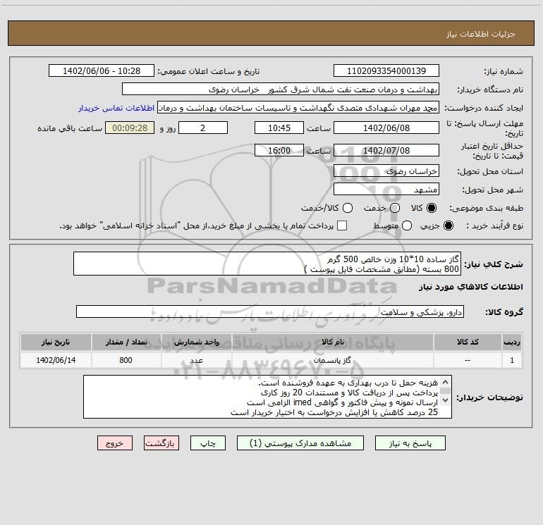Screen dimensions: 543x525
Task: Open 'اطلاعات تماس خریدار' link
Action: [x=116, y=108]
